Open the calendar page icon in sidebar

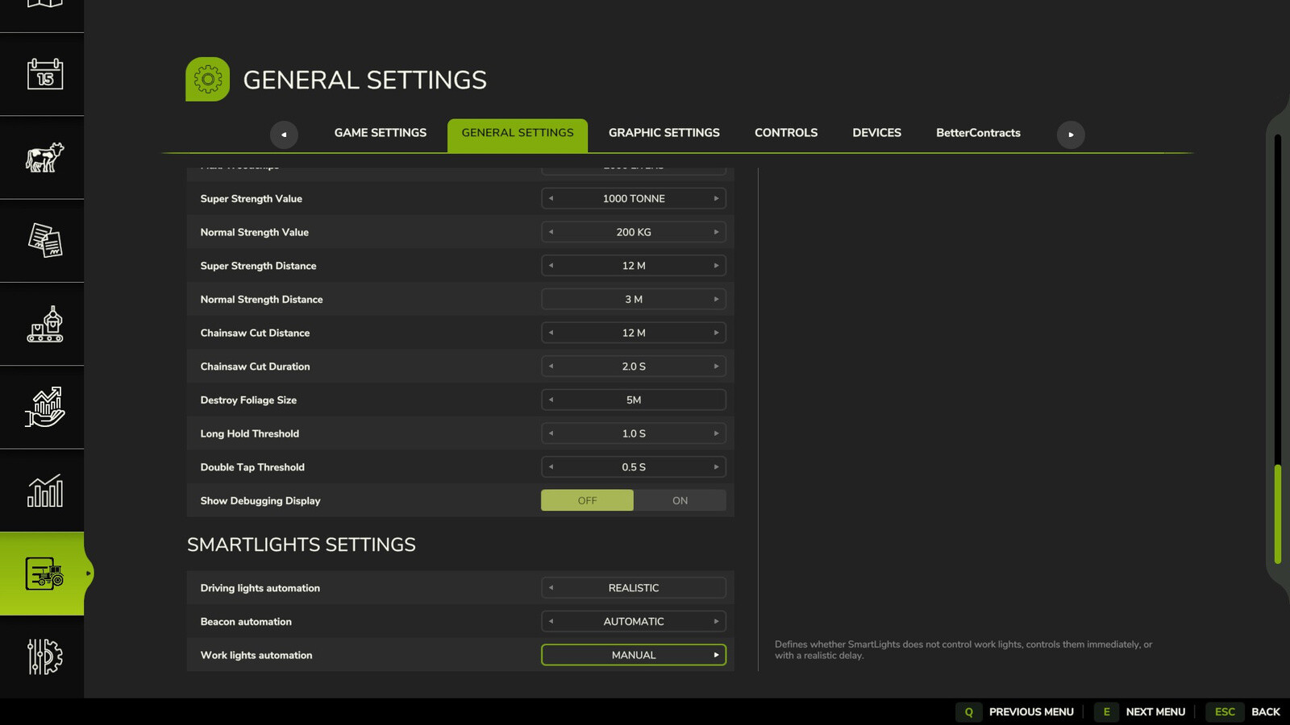[x=44, y=74]
